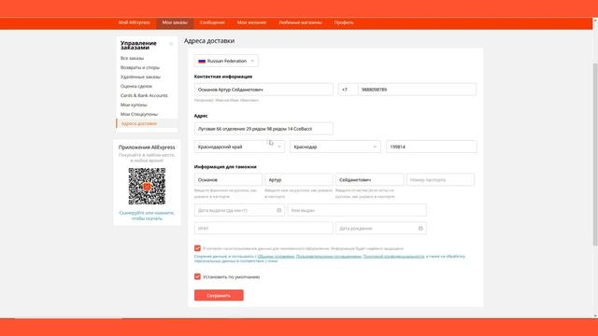
Task: Open the user agreement link
Action: pos(329,257)
